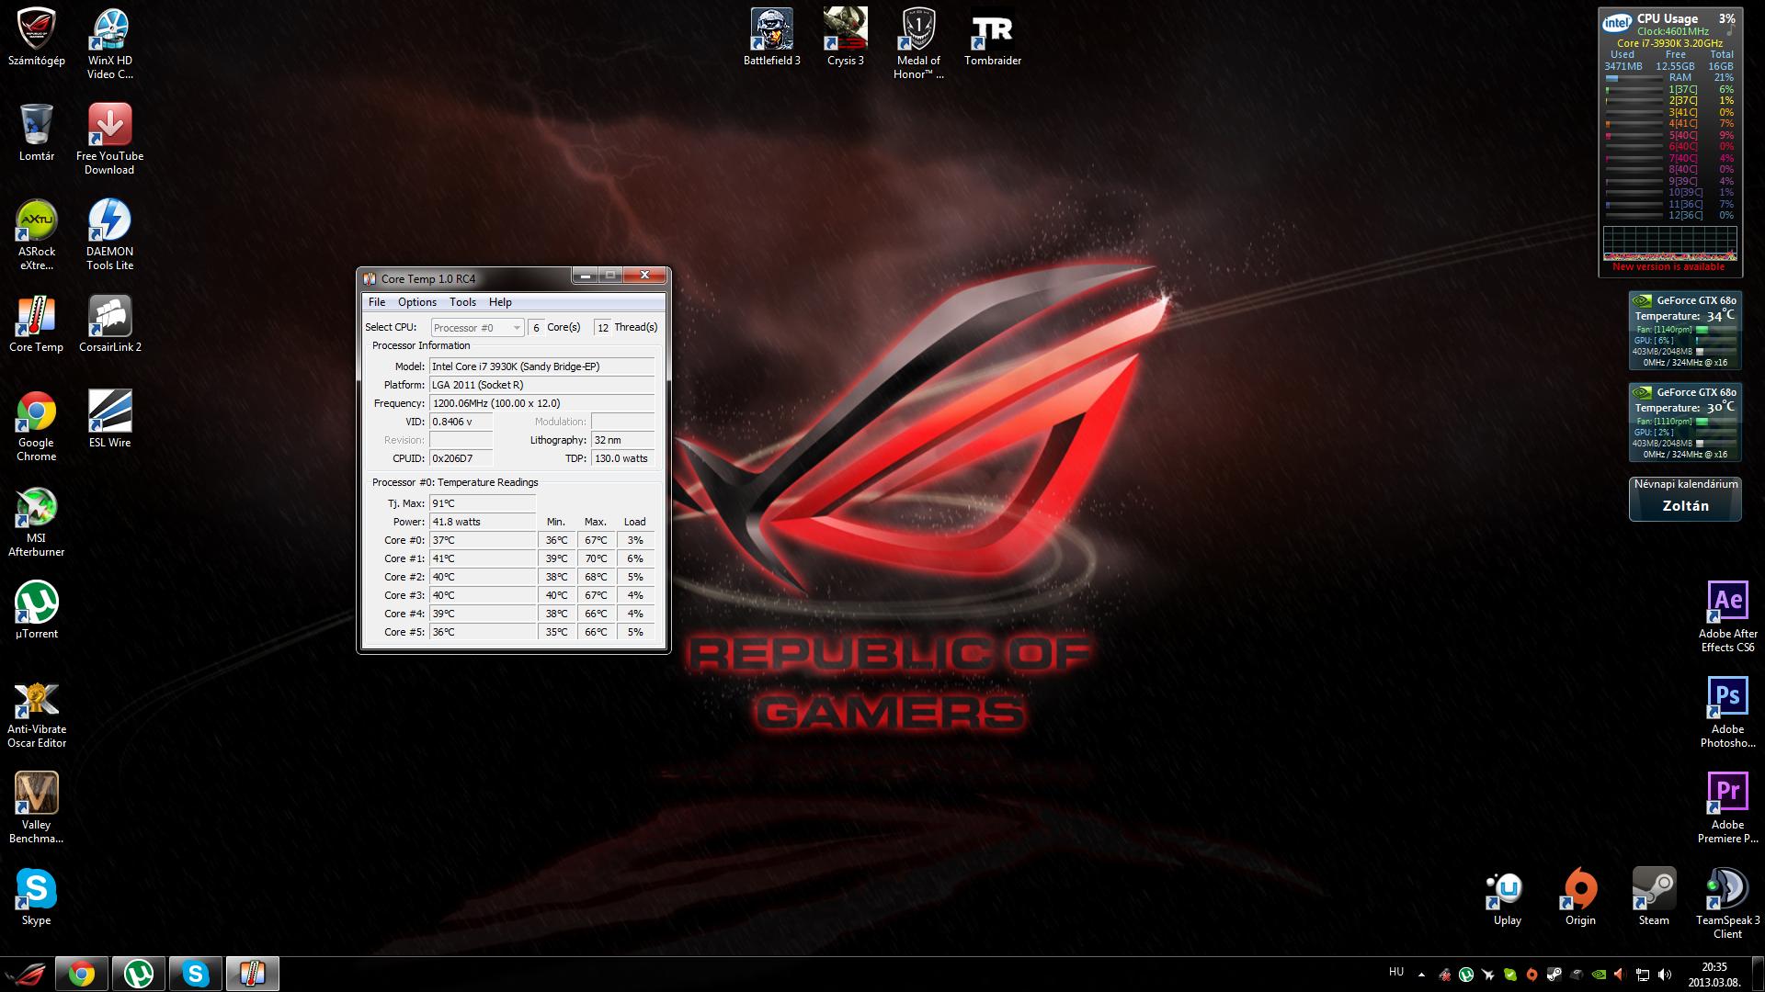Click the taskbar clock showing 20:35
The image size is (1765, 992).
(x=1714, y=974)
